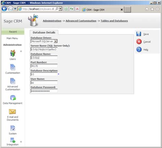Click the browser Forward arrow button
The image size is (162, 148).
10,9
